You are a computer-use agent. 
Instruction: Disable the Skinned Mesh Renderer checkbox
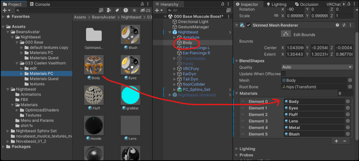248,25
